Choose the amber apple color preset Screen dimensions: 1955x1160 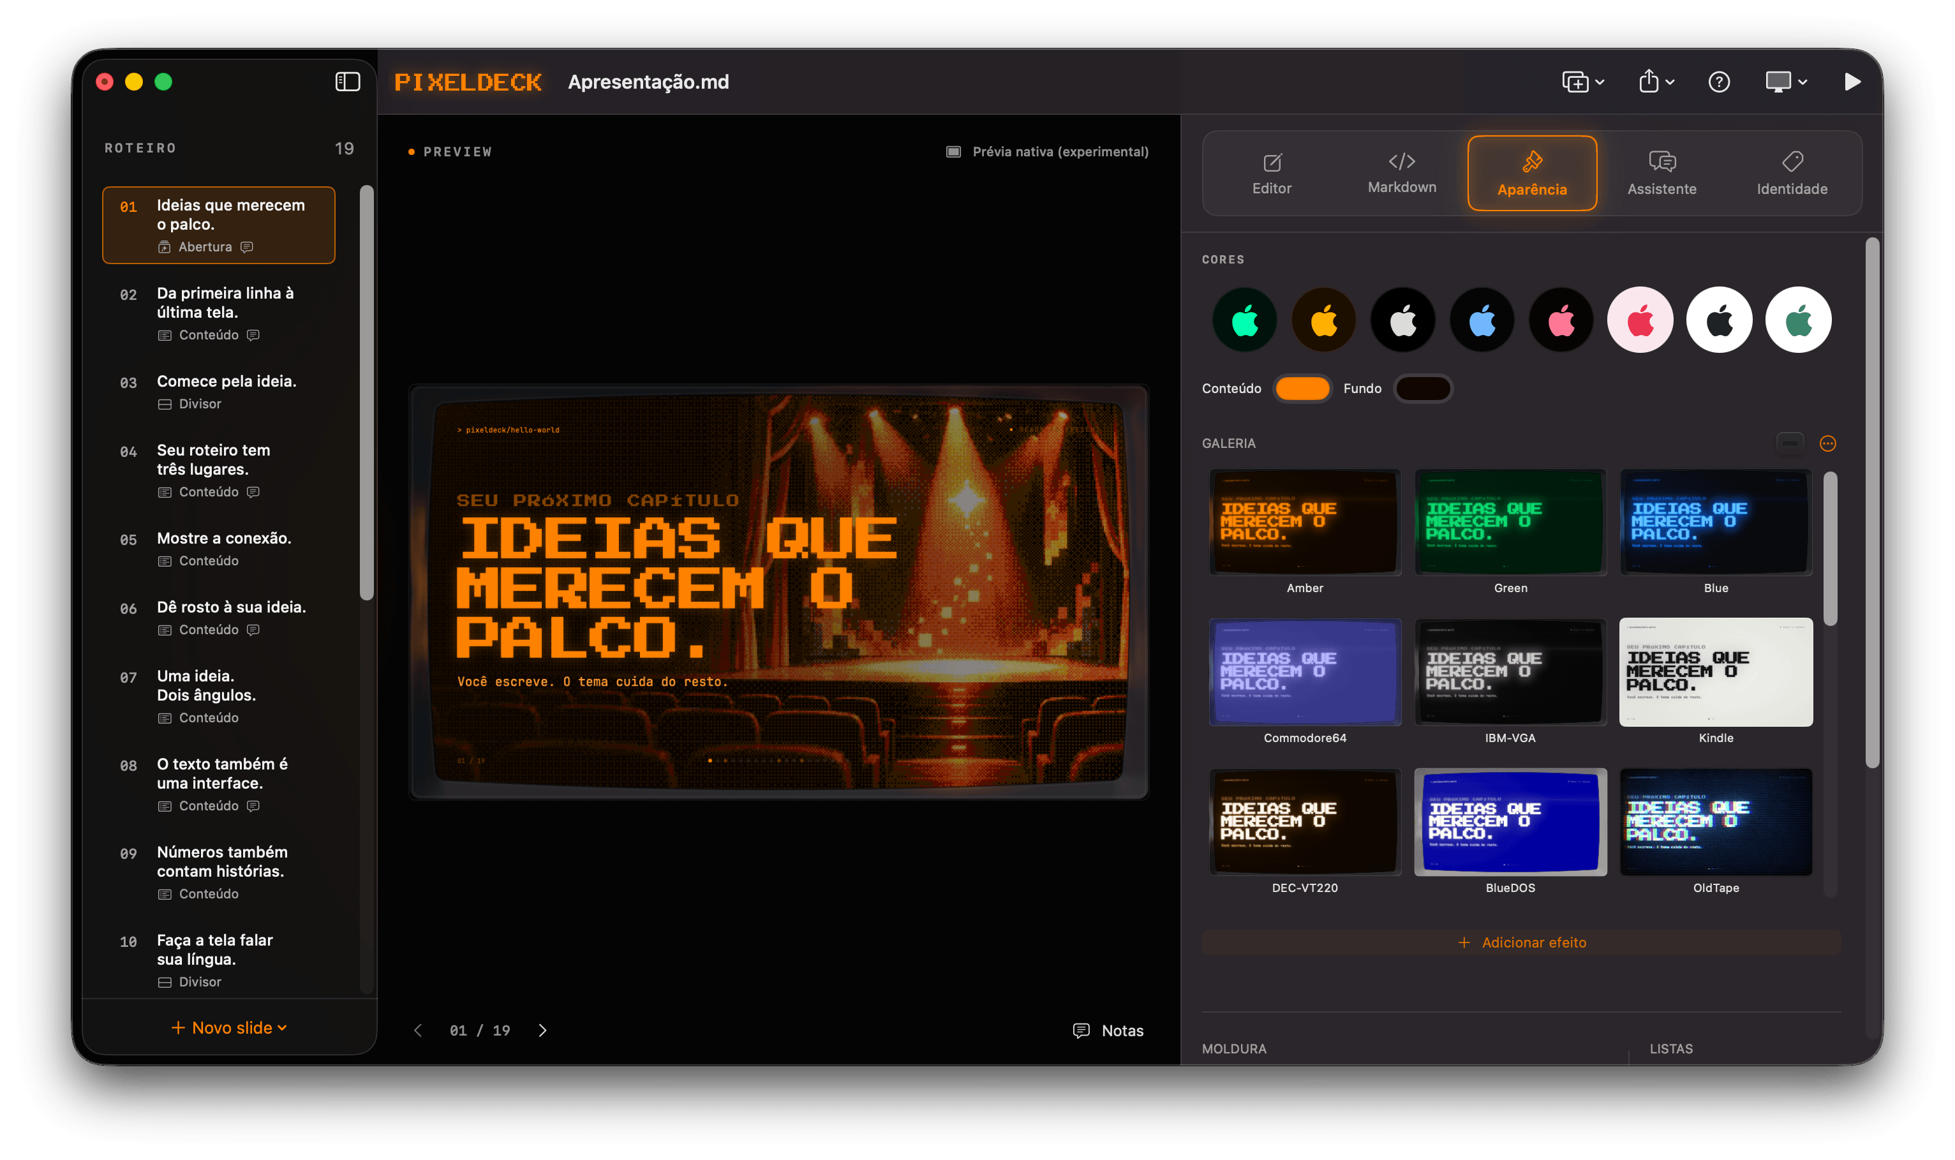(x=1323, y=320)
